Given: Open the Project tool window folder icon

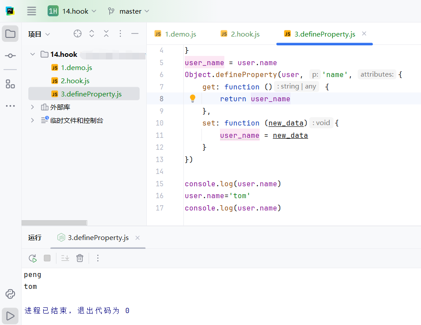Looking at the screenshot, I should pos(10,34).
